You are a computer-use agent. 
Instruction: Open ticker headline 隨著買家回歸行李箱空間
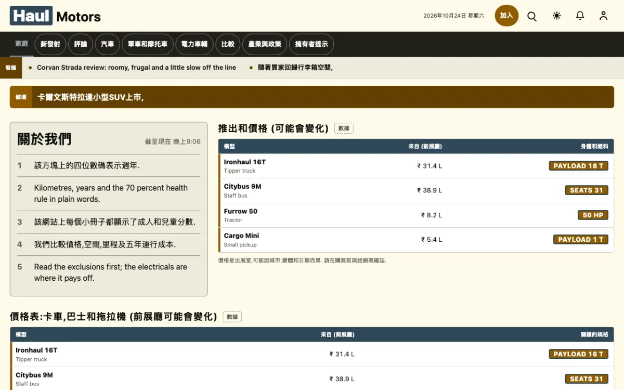pyautogui.click(x=295, y=68)
